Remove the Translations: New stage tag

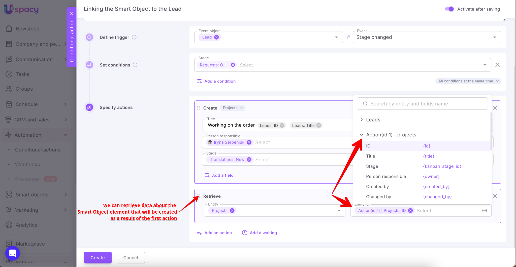tap(249, 160)
